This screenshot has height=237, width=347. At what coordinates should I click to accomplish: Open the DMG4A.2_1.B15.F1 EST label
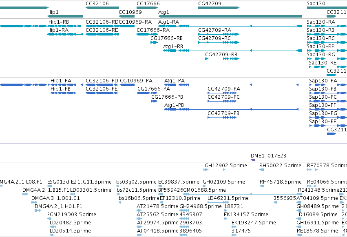tap(46, 190)
